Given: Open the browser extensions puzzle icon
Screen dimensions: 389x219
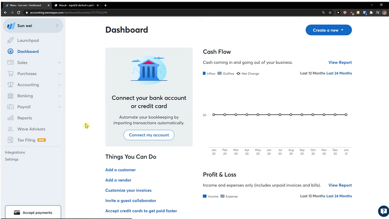Looking at the screenshot, I should click(371, 12).
